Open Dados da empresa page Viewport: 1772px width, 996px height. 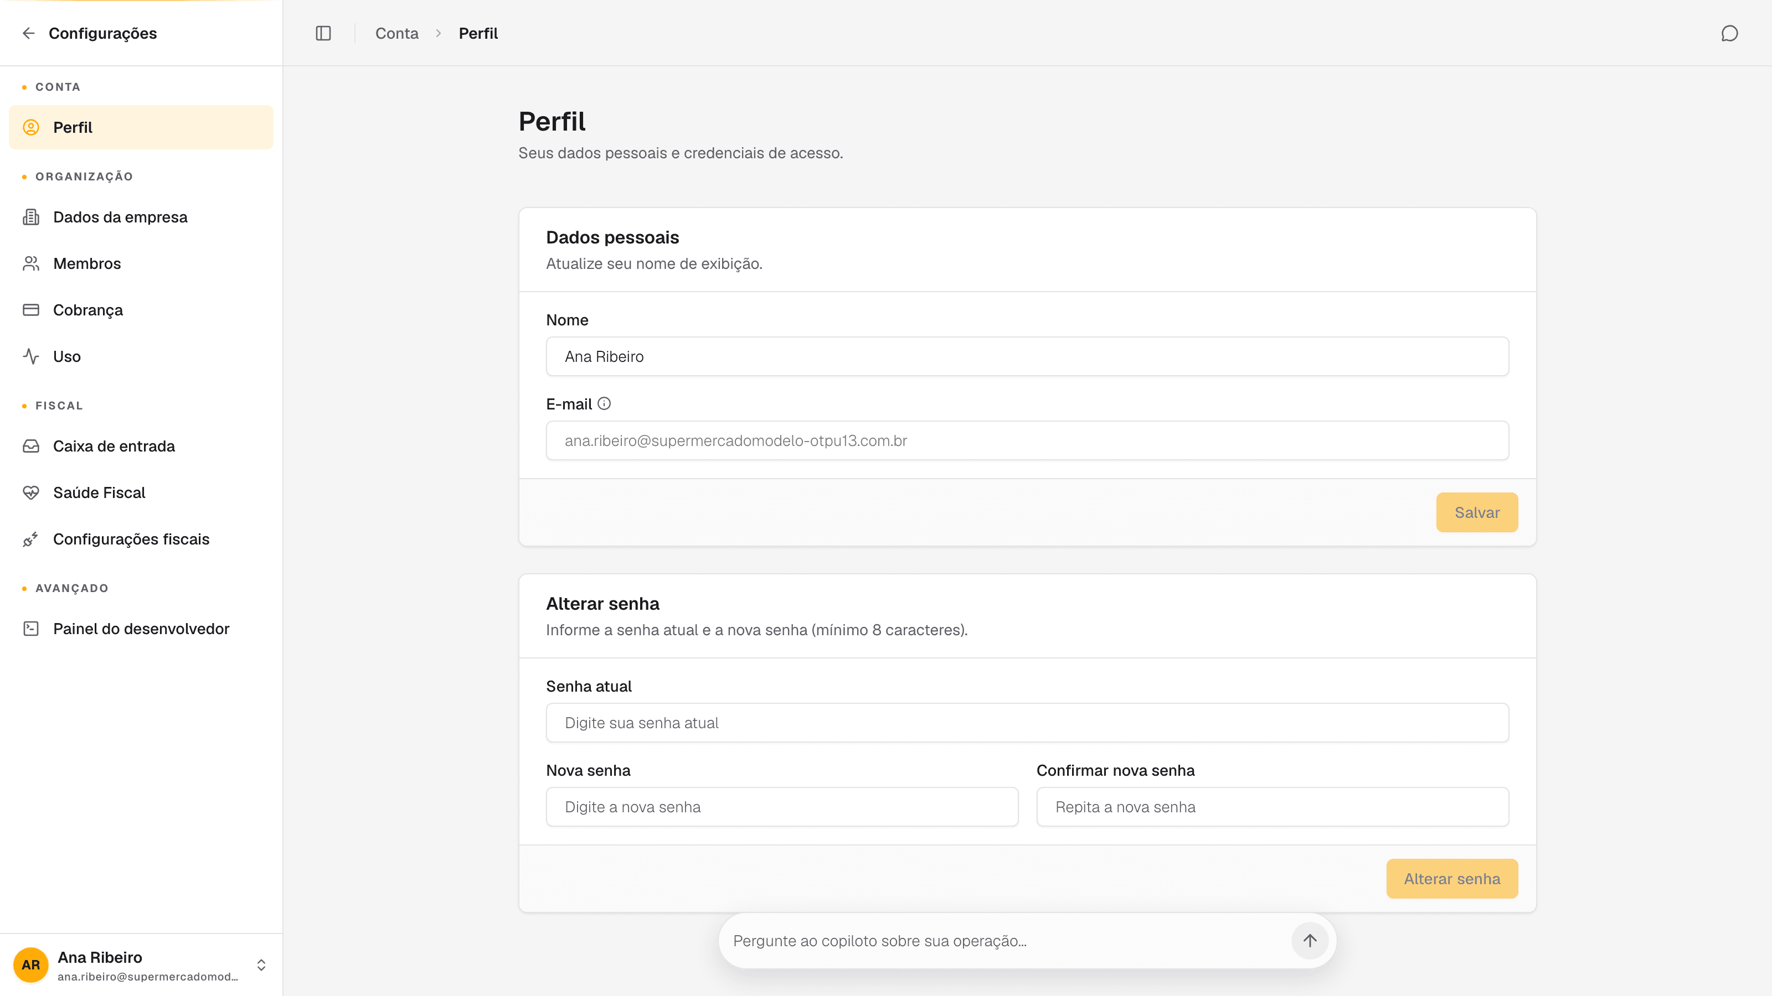tap(141, 217)
